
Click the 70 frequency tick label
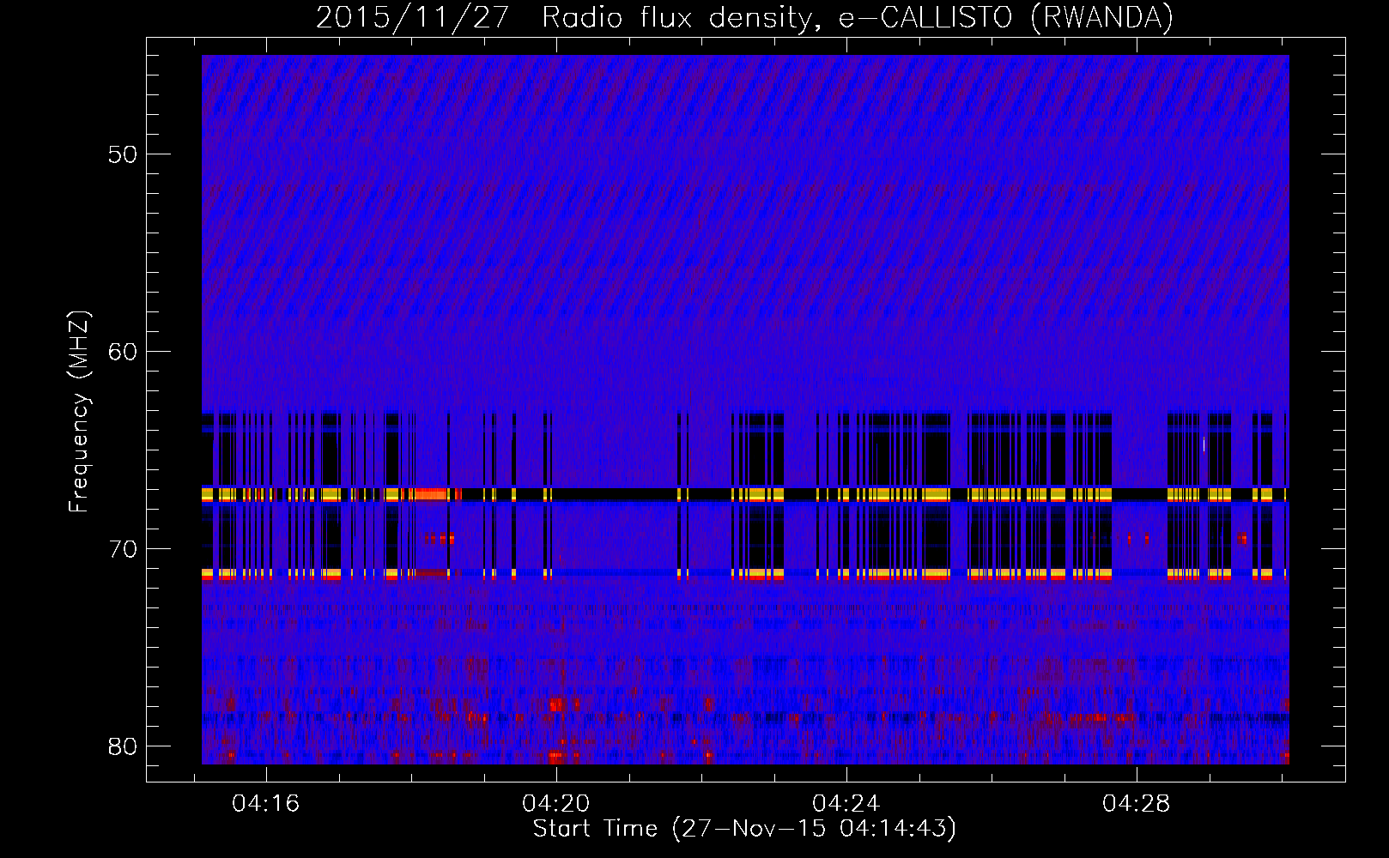(x=123, y=549)
